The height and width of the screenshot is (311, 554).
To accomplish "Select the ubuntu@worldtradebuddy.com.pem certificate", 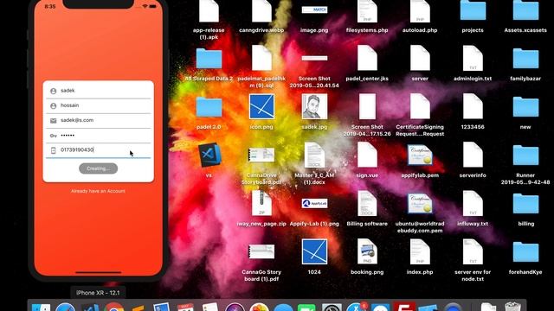I will pos(420,203).
